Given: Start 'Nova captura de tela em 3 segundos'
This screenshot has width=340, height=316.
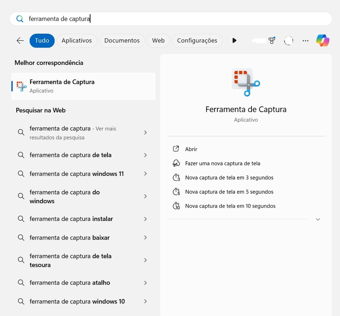Looking at the screenshot, I should [x=230, y=178].
